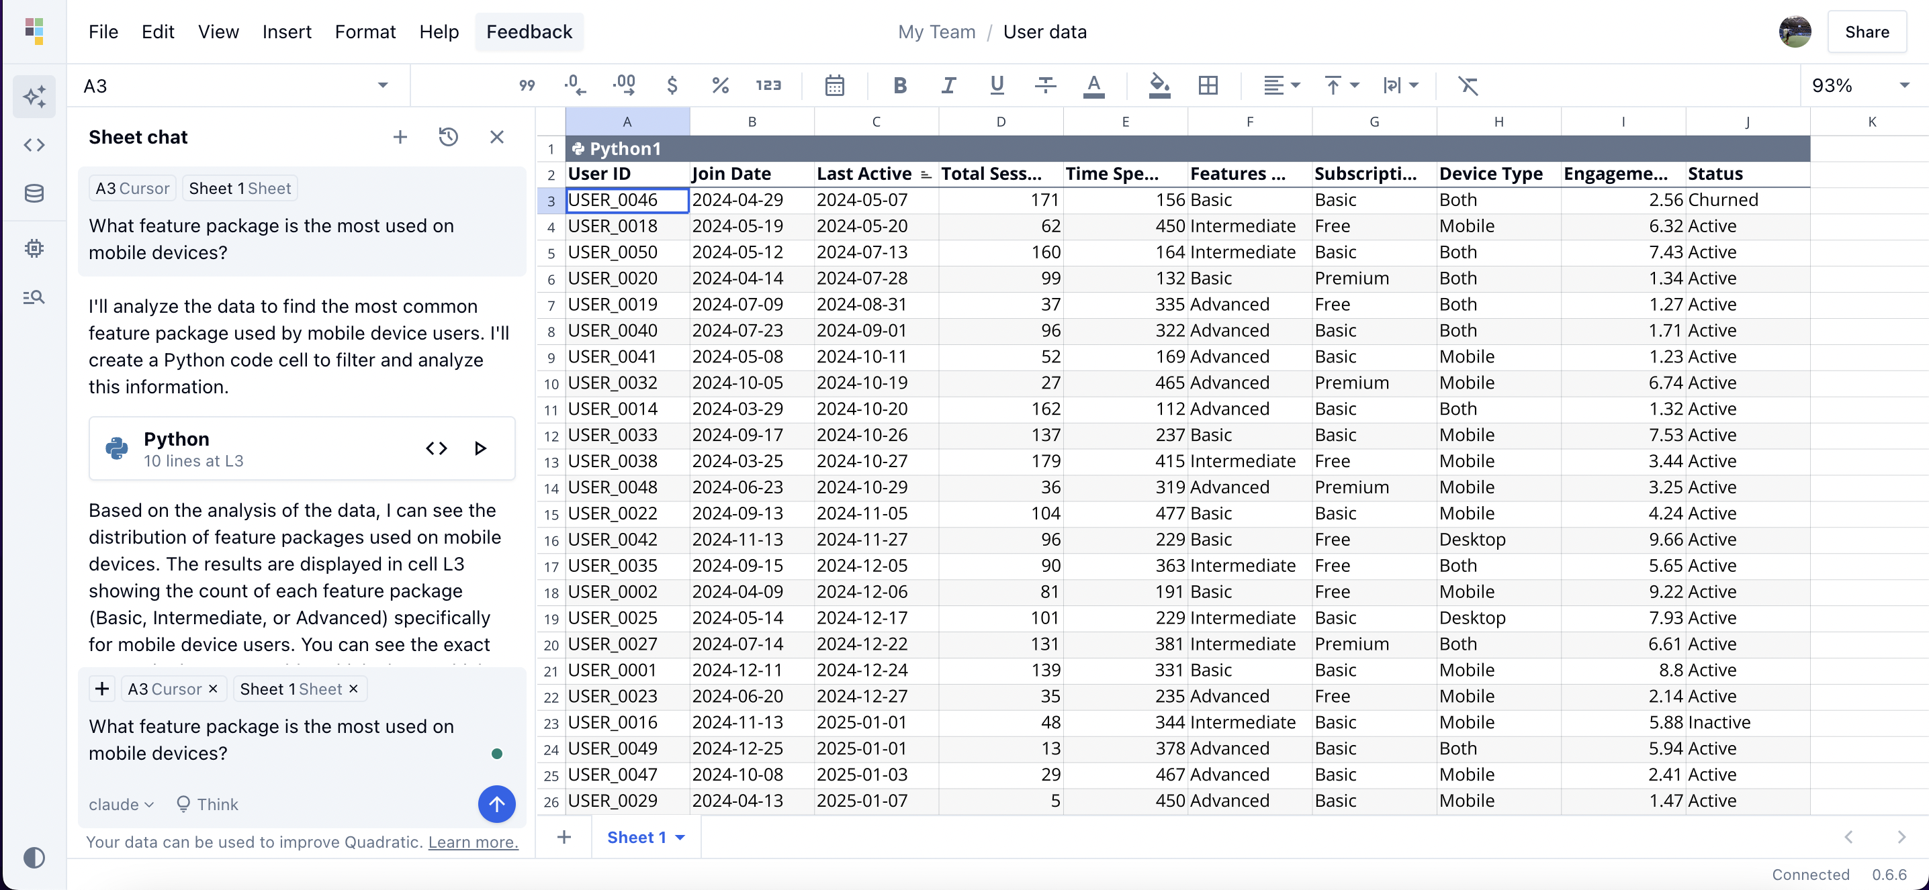Viewport: 1929px width, 890px height.
Task: Open sheet chat history
Action: point(449,137)
